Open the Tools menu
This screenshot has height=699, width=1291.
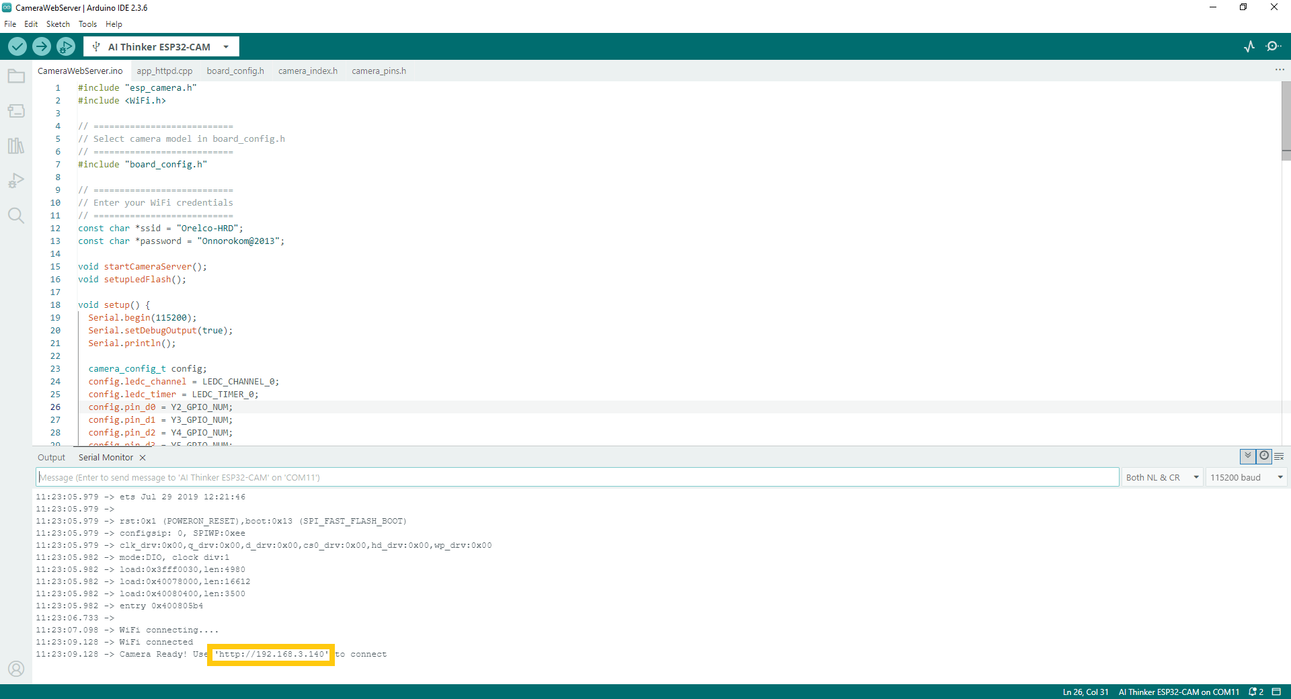87,24
